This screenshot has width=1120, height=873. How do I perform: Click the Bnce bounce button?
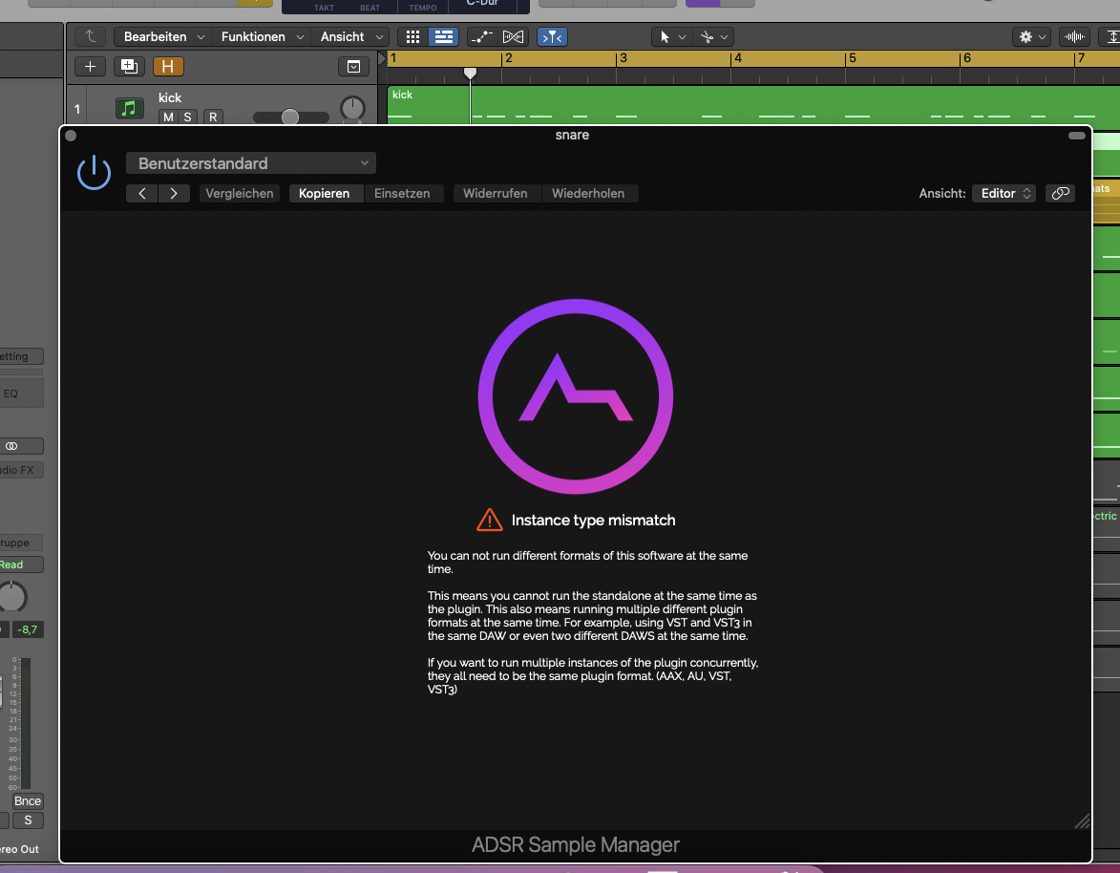click(28, 800)
